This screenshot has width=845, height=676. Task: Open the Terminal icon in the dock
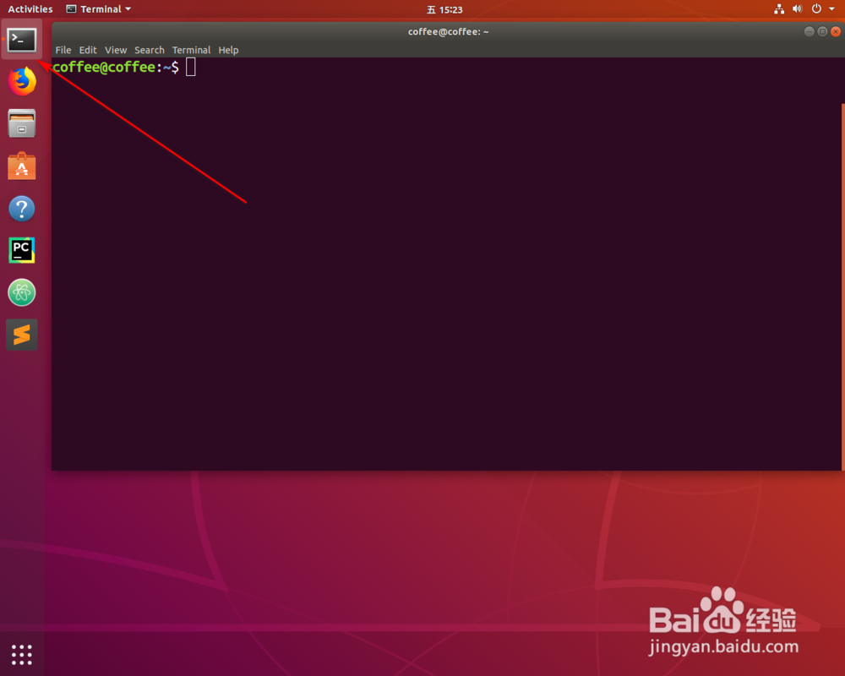tap(22, 40)
